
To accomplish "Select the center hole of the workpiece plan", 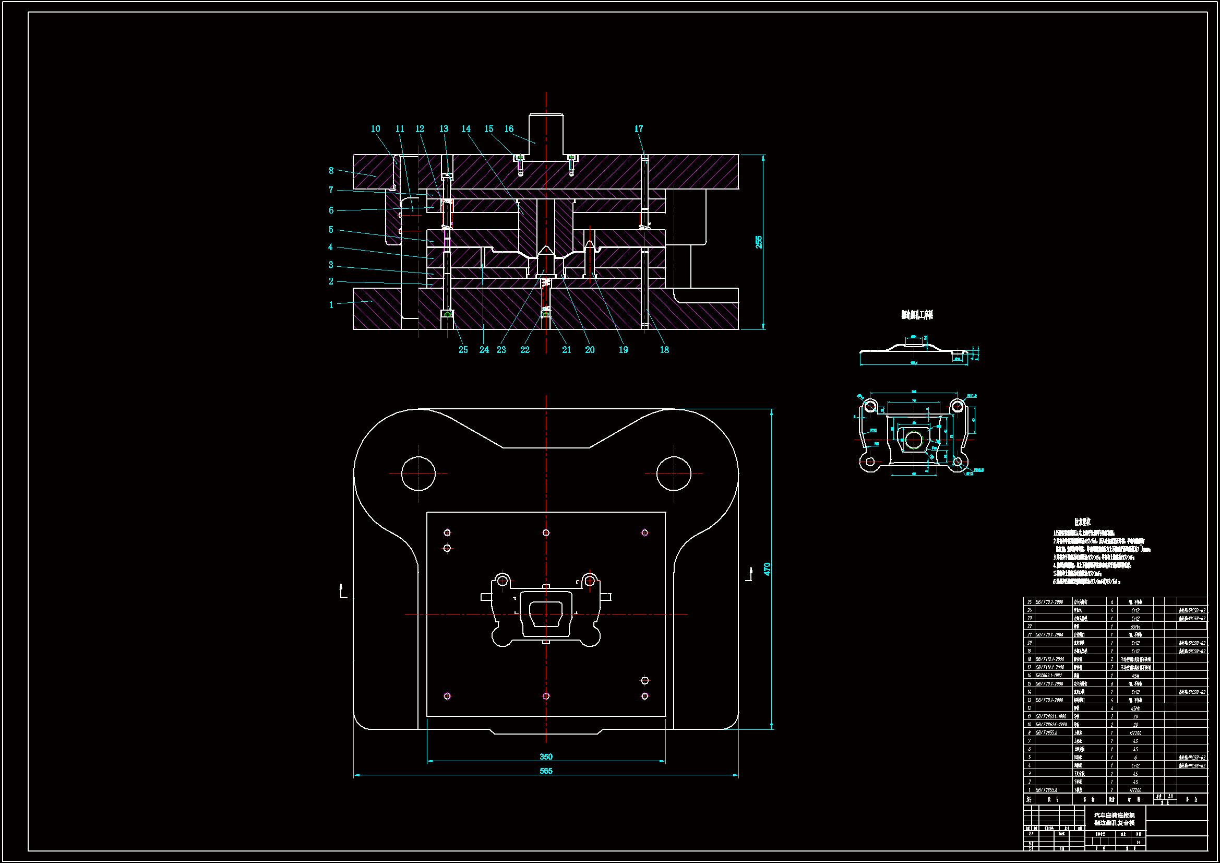I will point(913,440).
